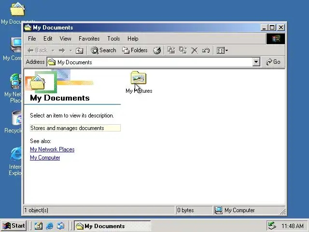This screenshot has height=232, width=309.
Task: Open the View menu
Action: pyautogui.click(x=66, y=39)
